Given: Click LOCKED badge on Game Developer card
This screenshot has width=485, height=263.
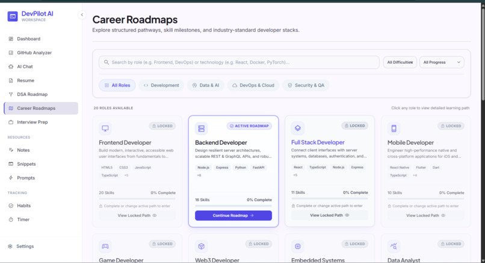Looking at the screenshot, I should (162, 244).
